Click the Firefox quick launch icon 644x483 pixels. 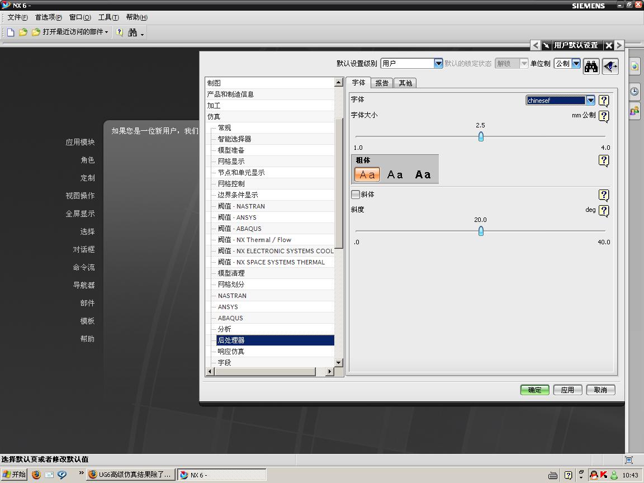coord(36,475)
